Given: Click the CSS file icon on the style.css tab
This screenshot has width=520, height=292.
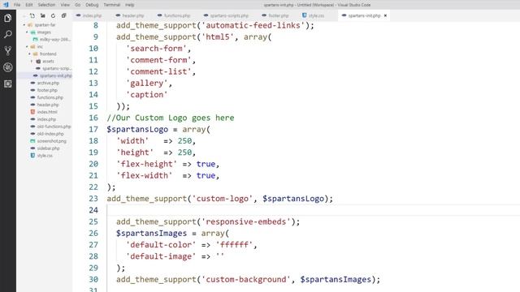Looking at the screenshot, I should click(x=304, y=15).
